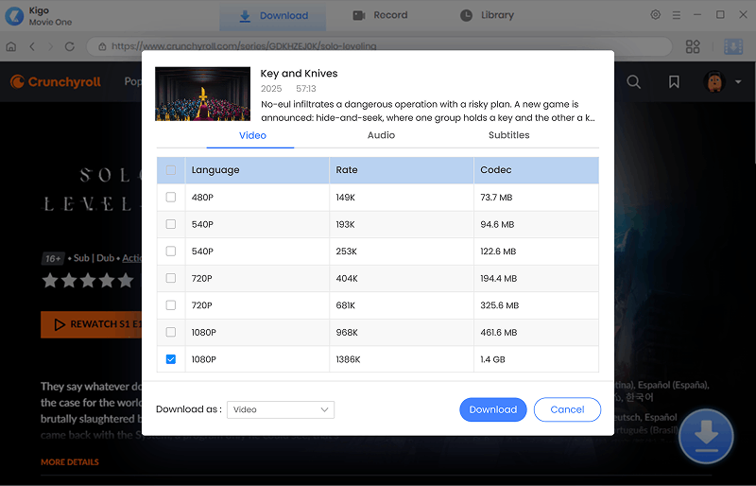Open the Crunchyroll profile avatar

coord(714,81)
